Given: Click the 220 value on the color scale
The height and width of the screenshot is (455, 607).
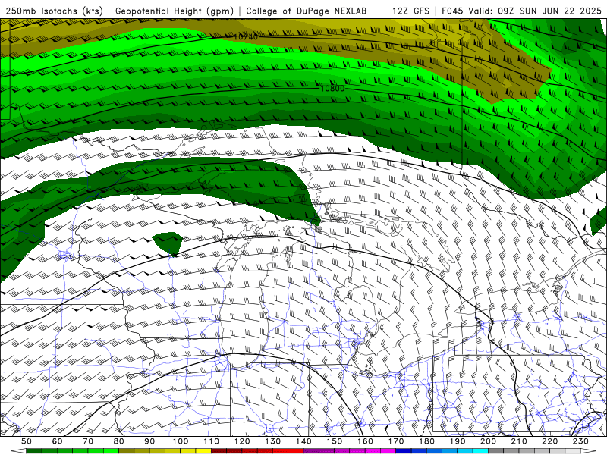Looking at the screenshot, I should [549, 441].
